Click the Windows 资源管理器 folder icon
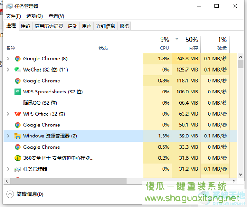This screenshot has width=247, height=207. pyautogui.click(x=18, y=136)
